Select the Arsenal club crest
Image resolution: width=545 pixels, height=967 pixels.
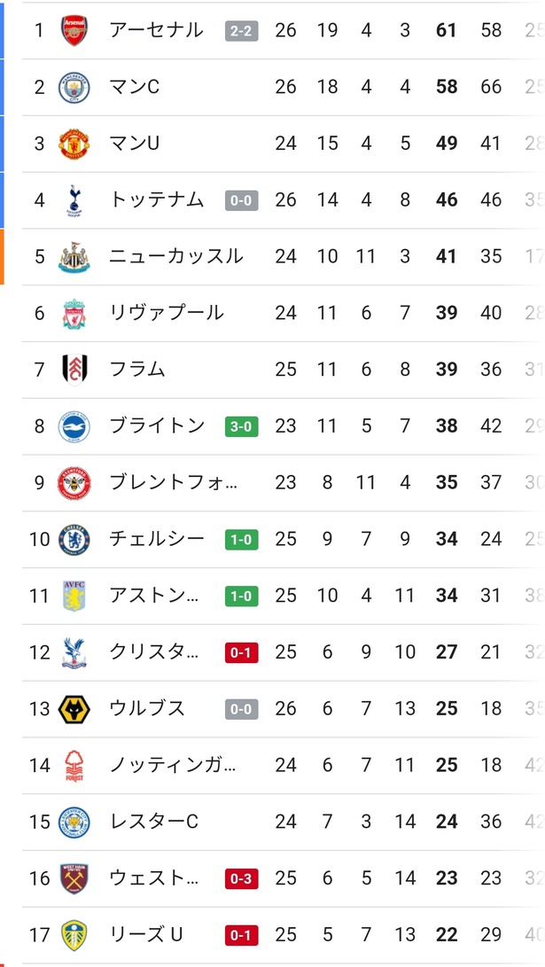[x=74, y=29]
